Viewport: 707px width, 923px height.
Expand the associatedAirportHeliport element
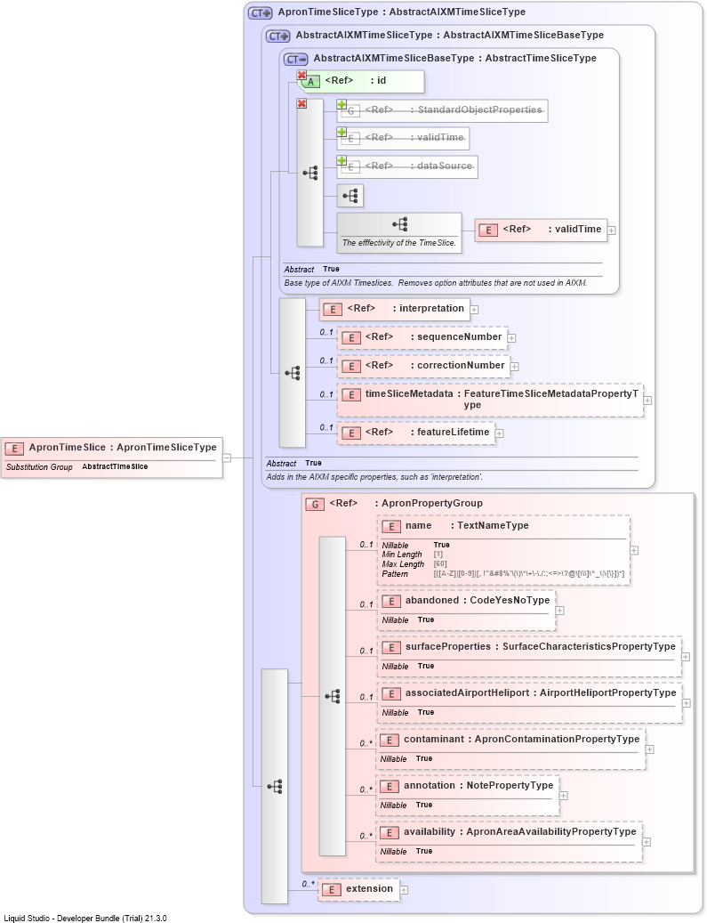tap(687, 703)
